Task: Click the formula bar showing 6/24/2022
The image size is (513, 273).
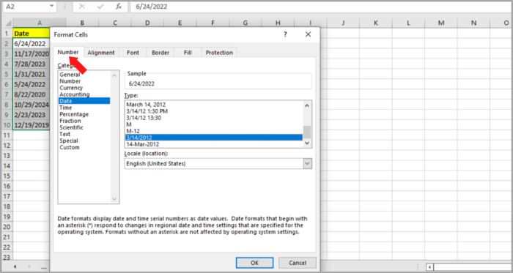Action: click(321, 7)
